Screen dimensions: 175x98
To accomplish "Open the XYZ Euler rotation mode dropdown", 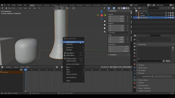I will click(119, 33).
